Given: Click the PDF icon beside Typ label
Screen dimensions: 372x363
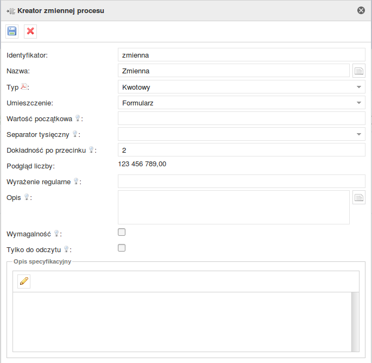Looking at the screenshot, I should click(23, 86).
